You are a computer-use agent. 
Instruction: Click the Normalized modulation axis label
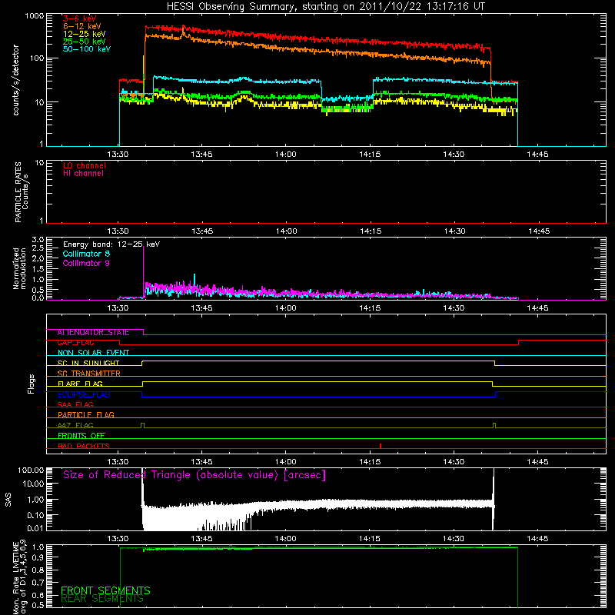[x=19, y=268]
